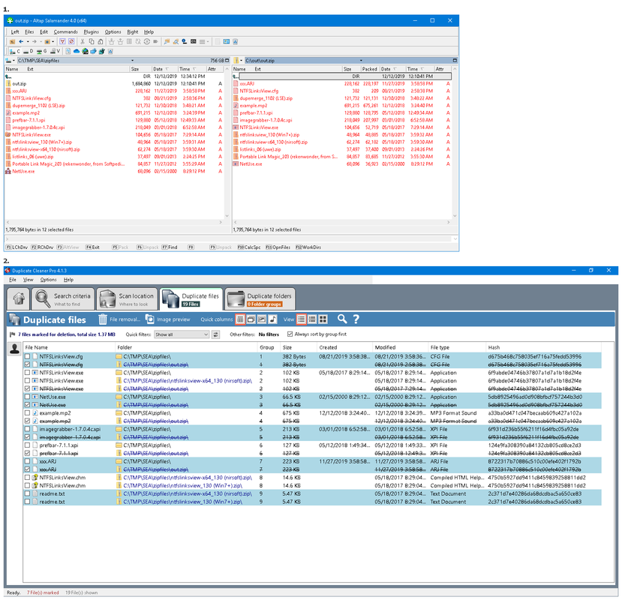Open the C:\out\out.zip path history dropdown arrow
Screen dimensions: 622x600
click(361, 60)
